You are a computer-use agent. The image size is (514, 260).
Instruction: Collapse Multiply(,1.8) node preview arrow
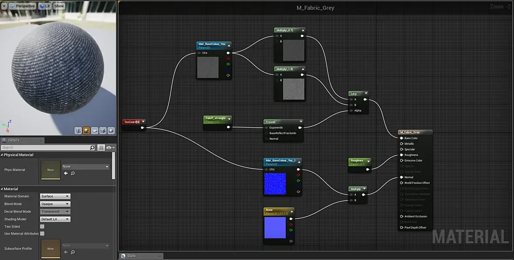303,69
